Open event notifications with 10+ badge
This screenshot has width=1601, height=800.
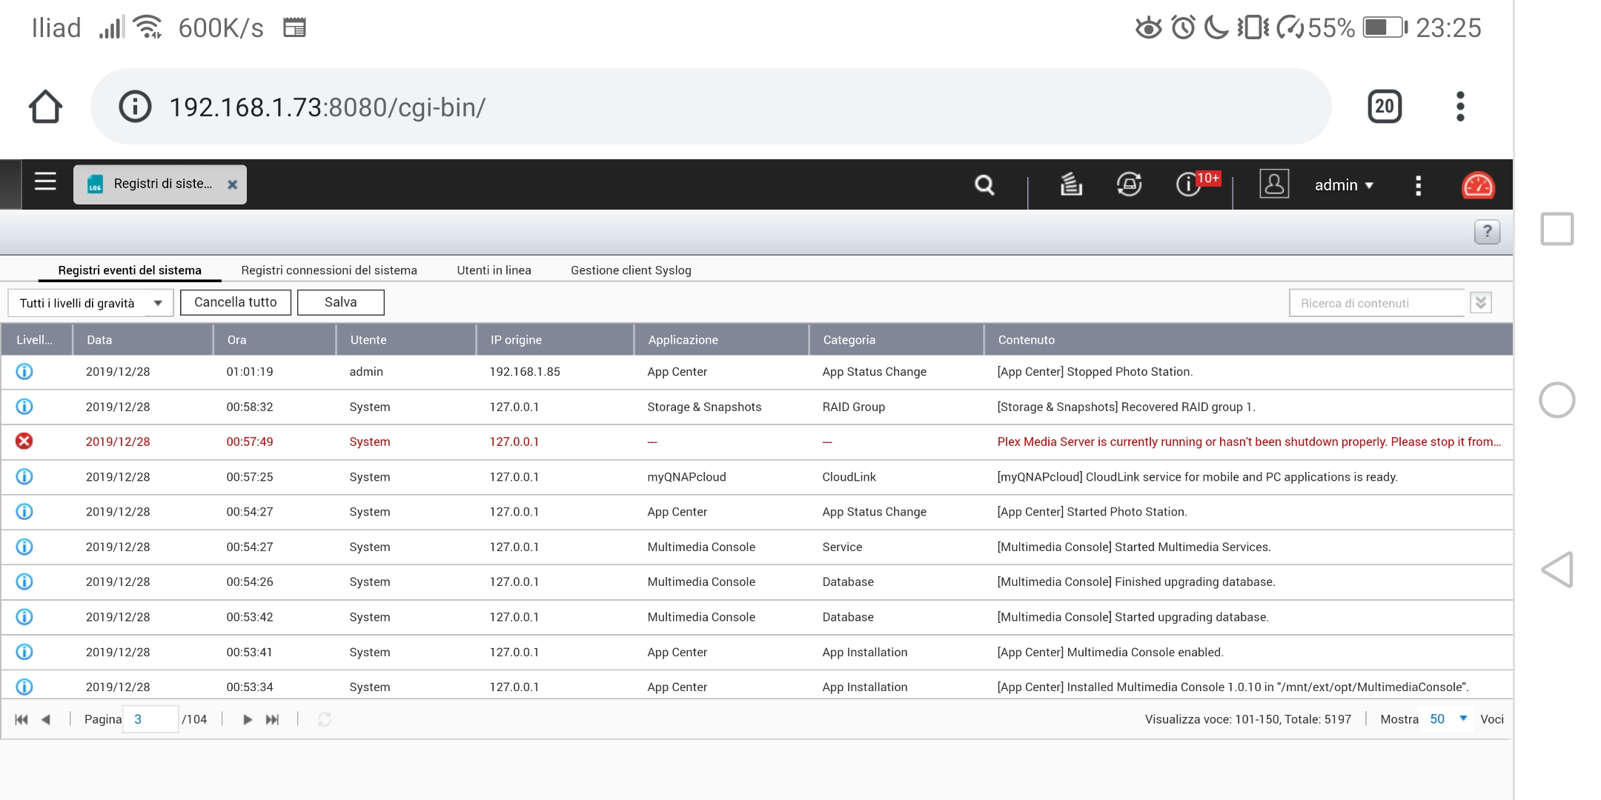click(x=1190, y=184)
